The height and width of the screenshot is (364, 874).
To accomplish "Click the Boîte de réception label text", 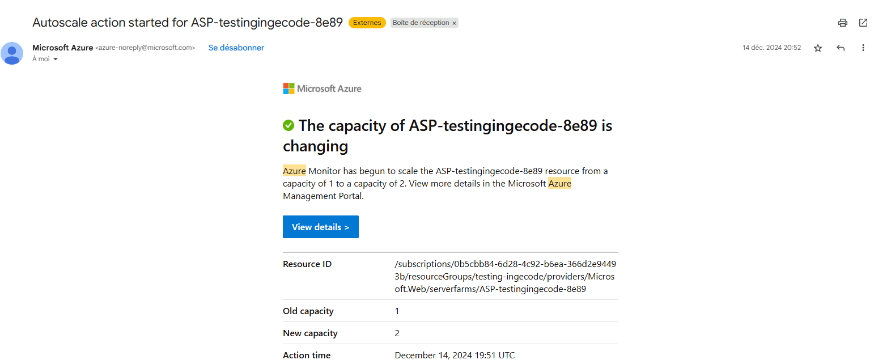I will point(421,23).
